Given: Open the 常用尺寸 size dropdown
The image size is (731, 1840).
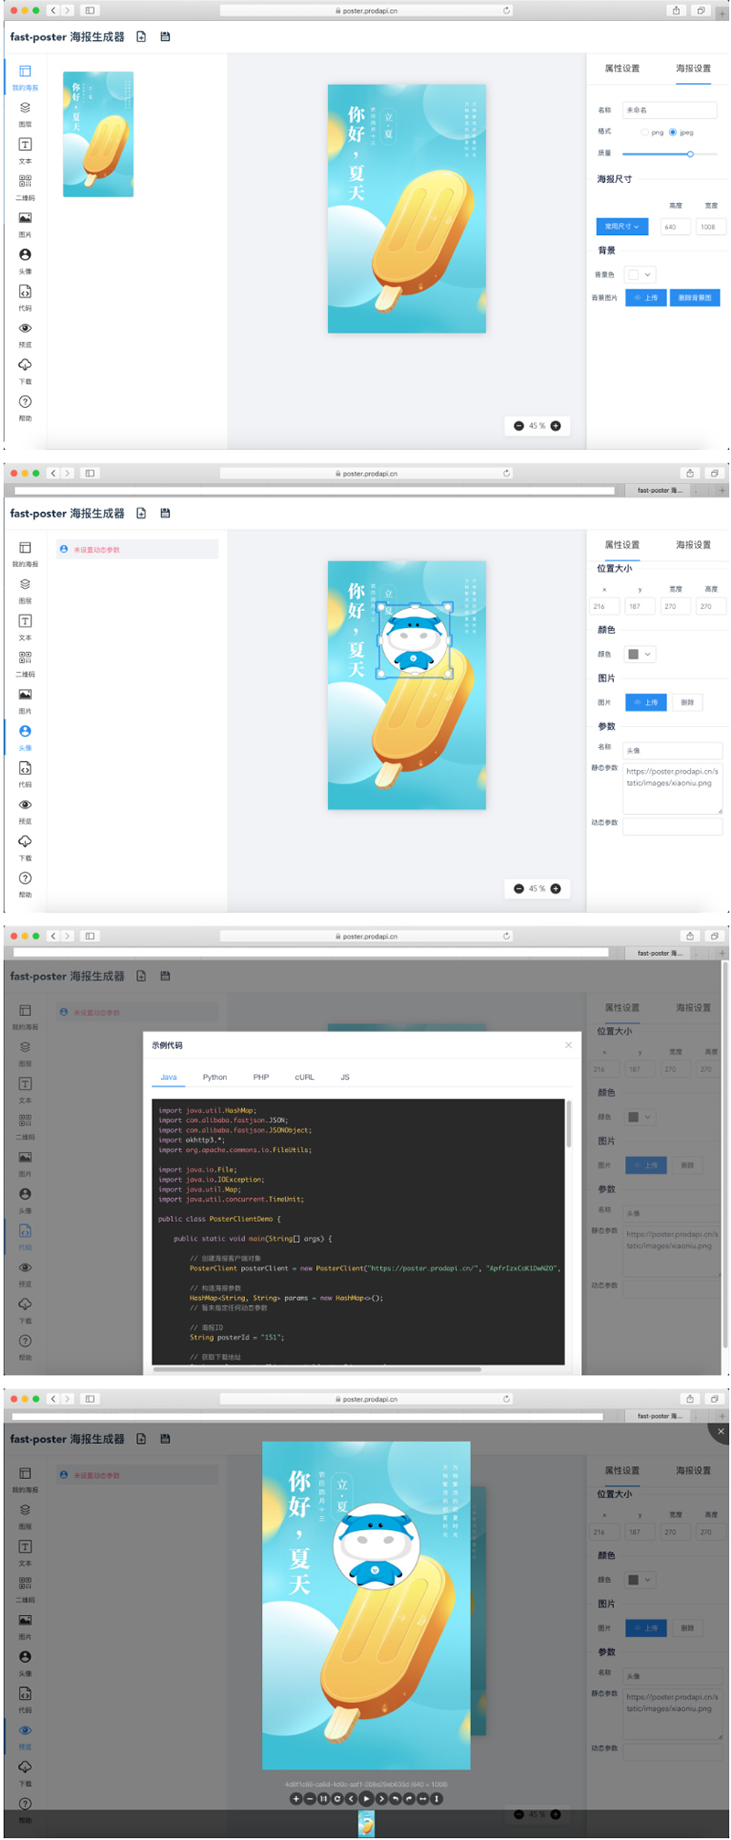Looking at the screenshot, I should coord(622,226).
